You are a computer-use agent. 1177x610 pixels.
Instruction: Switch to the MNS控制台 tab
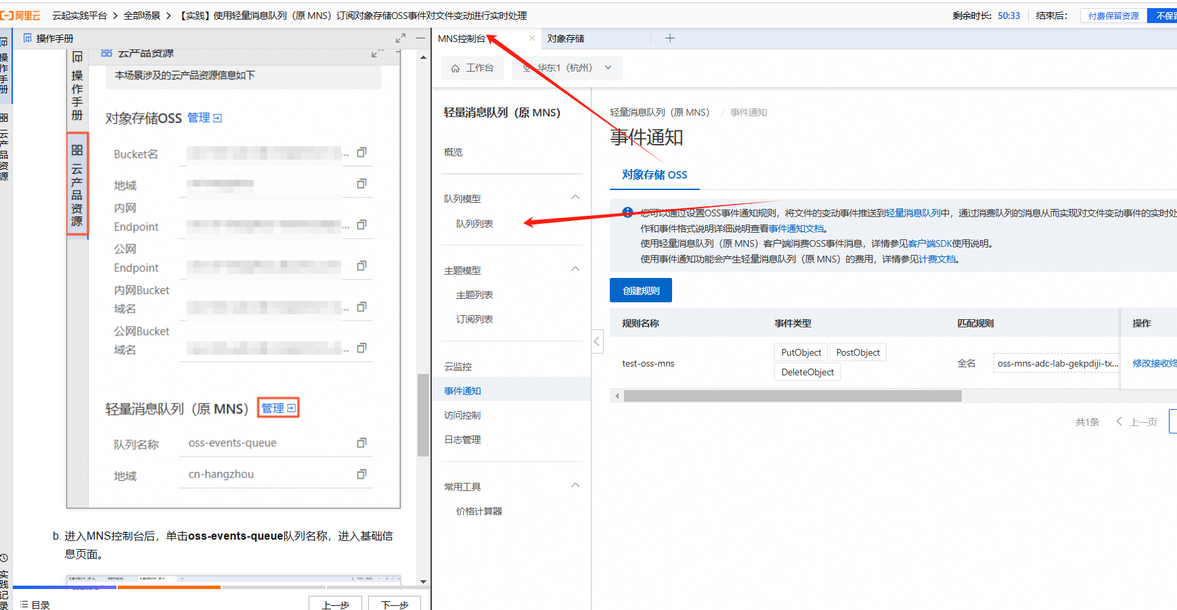[462, 39]
